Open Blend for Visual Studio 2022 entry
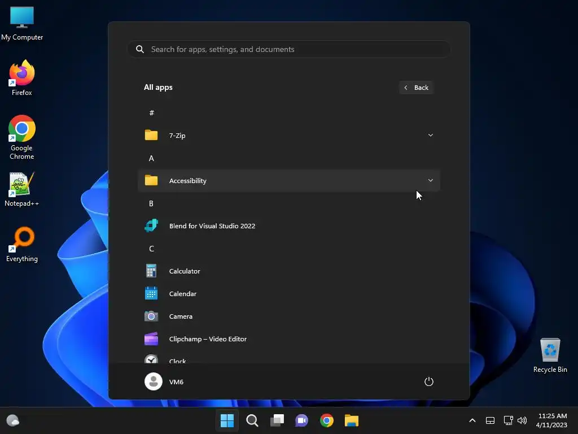This screenshot has height=434, width=578. [x=289, y=226]
